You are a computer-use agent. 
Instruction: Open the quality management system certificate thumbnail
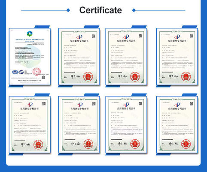(x=30, y=56)
